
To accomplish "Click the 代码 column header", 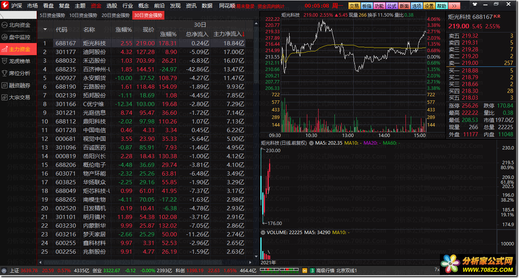I will pyautogui.click(x=62, y=29).
